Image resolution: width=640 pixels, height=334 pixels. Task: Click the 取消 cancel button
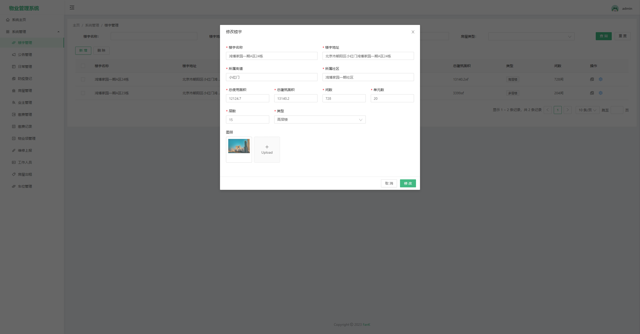tap(389, 183)
